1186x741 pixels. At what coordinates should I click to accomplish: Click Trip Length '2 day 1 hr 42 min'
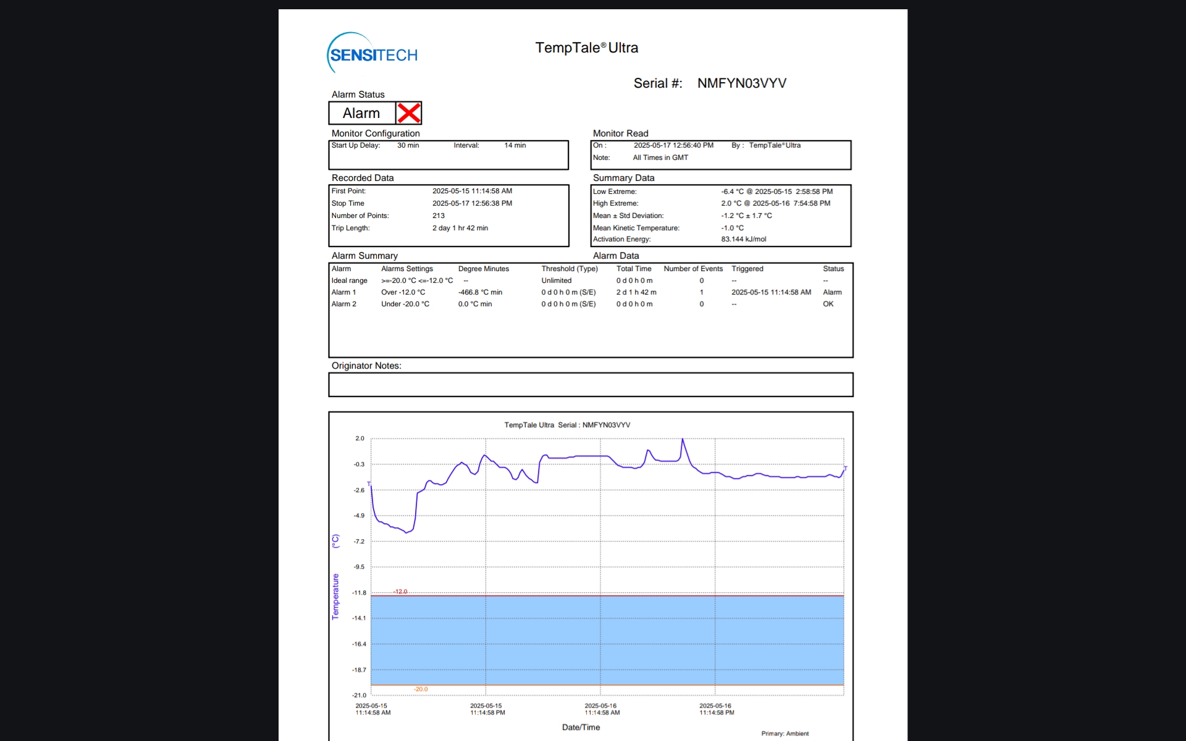pos(460,228)
